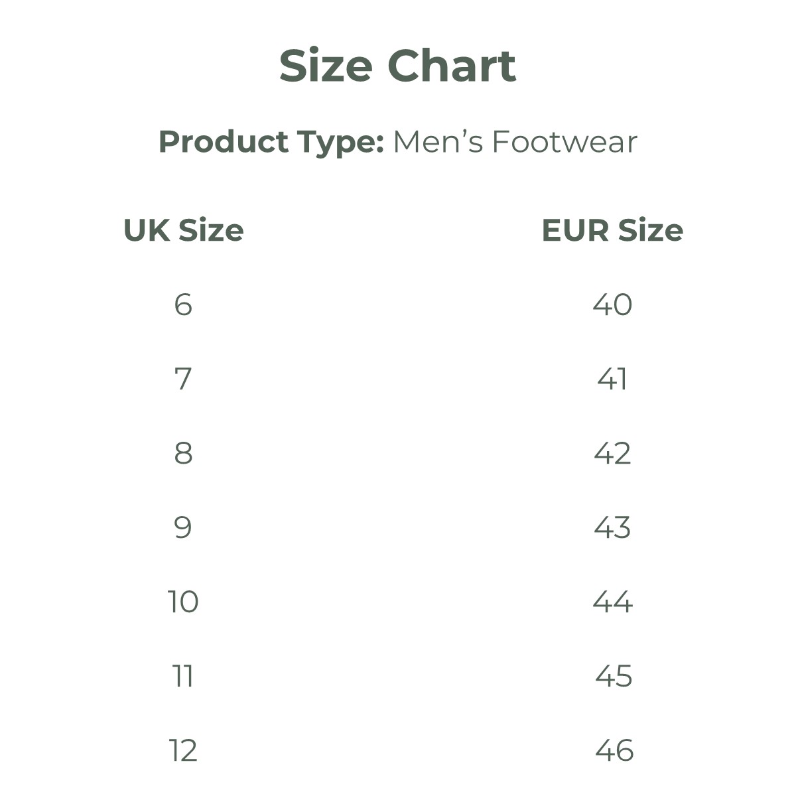This screenshot has height=796, width=796.
Task: Click EUR size 44 in the chart
Action: pyautogui.click(x=612, y=602)
